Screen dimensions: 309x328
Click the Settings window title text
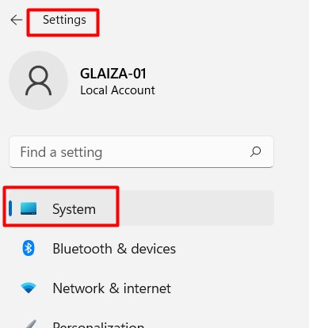pos(64,20)
